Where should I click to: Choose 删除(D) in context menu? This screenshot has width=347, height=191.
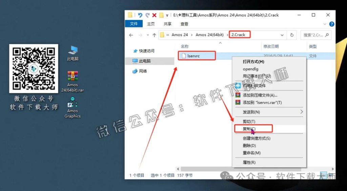click(x=269, y=146)
